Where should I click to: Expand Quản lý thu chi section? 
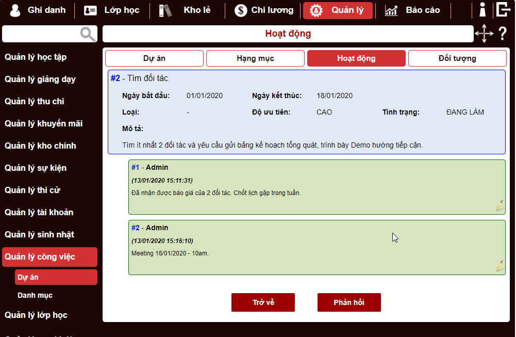(x=35, y=102)
